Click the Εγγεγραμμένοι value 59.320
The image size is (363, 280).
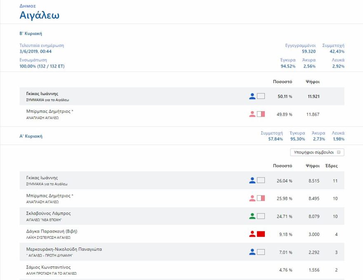tap(309, 51)
